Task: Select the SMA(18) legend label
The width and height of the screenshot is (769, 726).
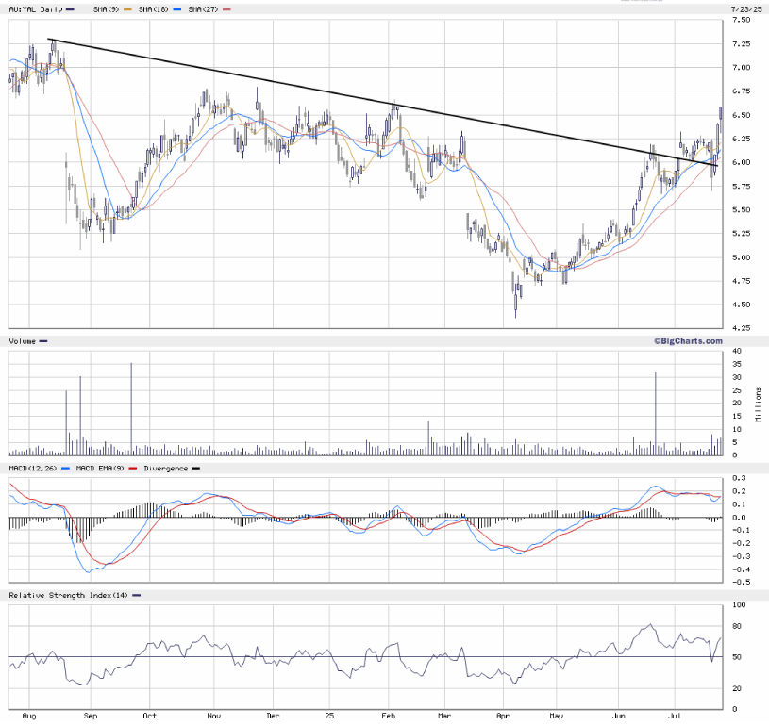Action: click(155, 8)
